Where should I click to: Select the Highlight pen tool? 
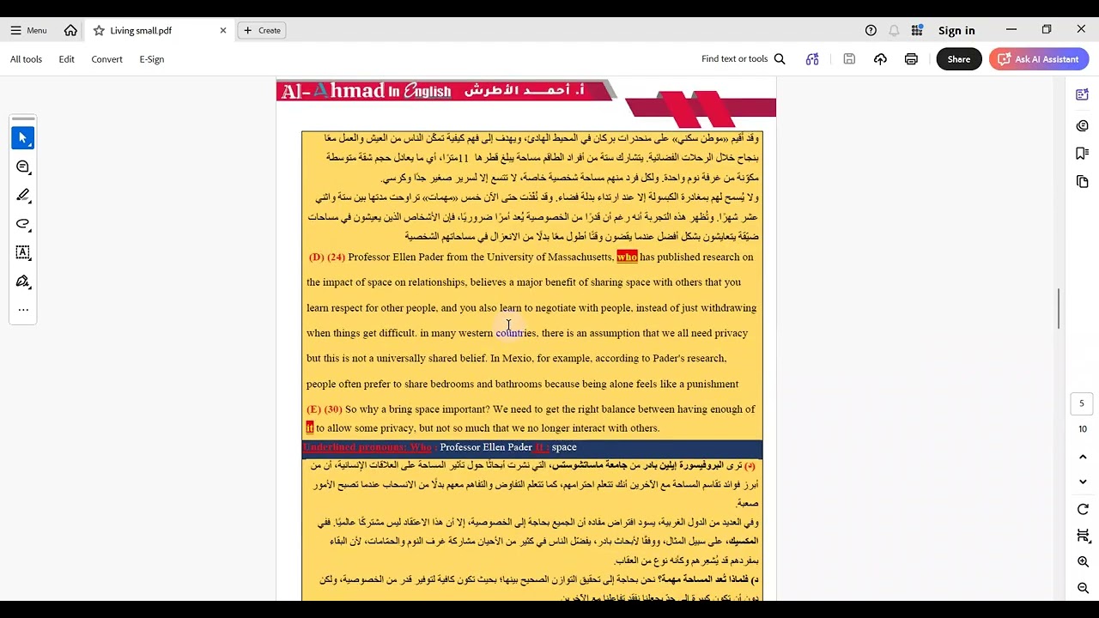coord(23,195)
